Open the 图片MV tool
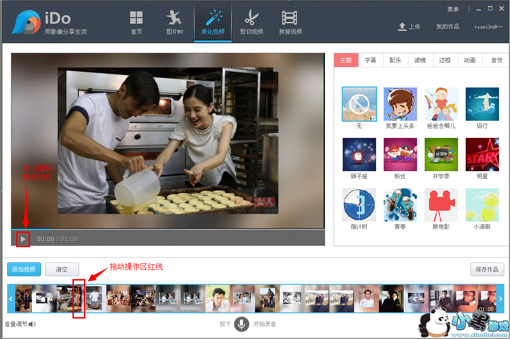The width and height of the screenshot is (510, 339). [x=174, y=19]
